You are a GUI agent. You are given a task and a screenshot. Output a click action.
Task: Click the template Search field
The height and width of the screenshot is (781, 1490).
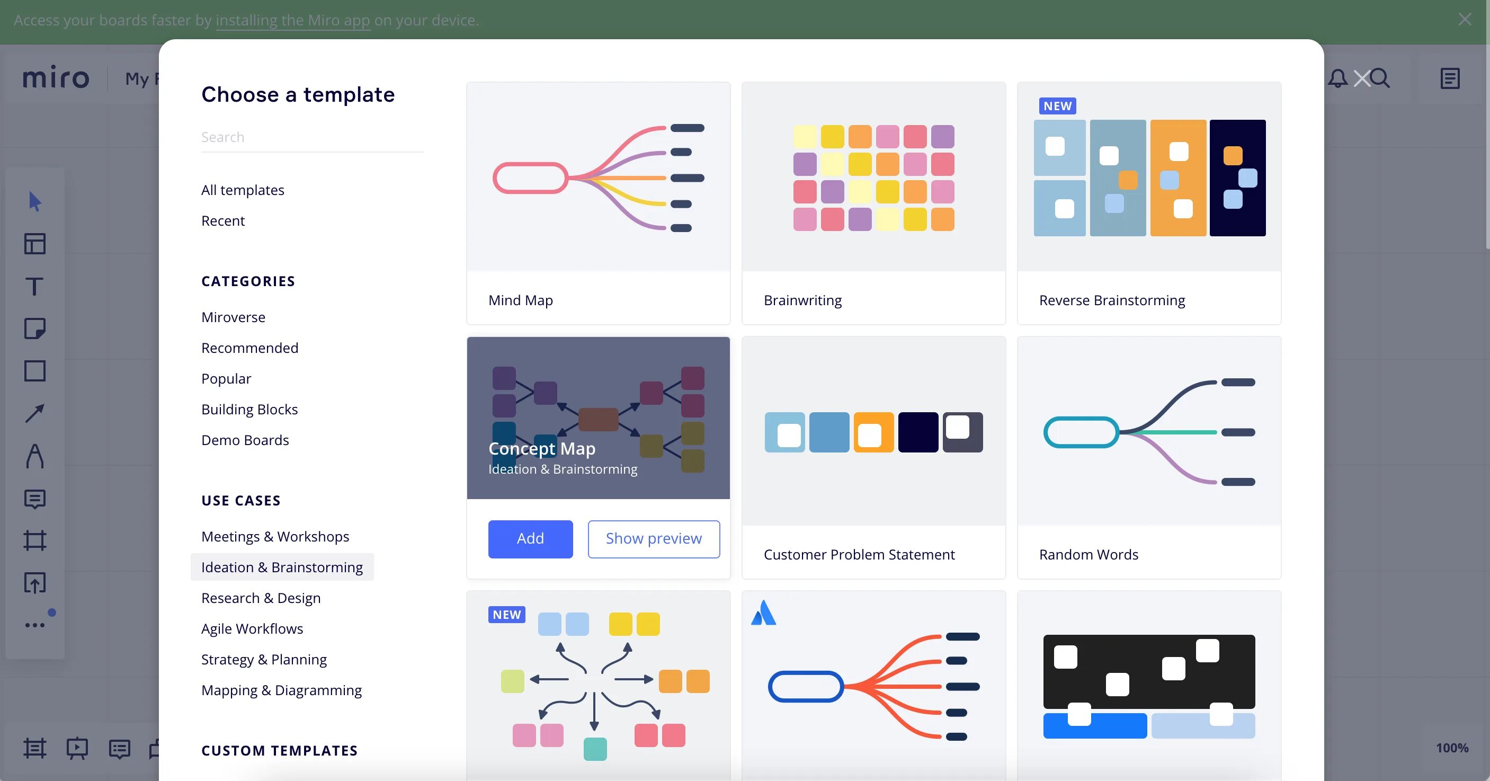click(x=312, y=137)
